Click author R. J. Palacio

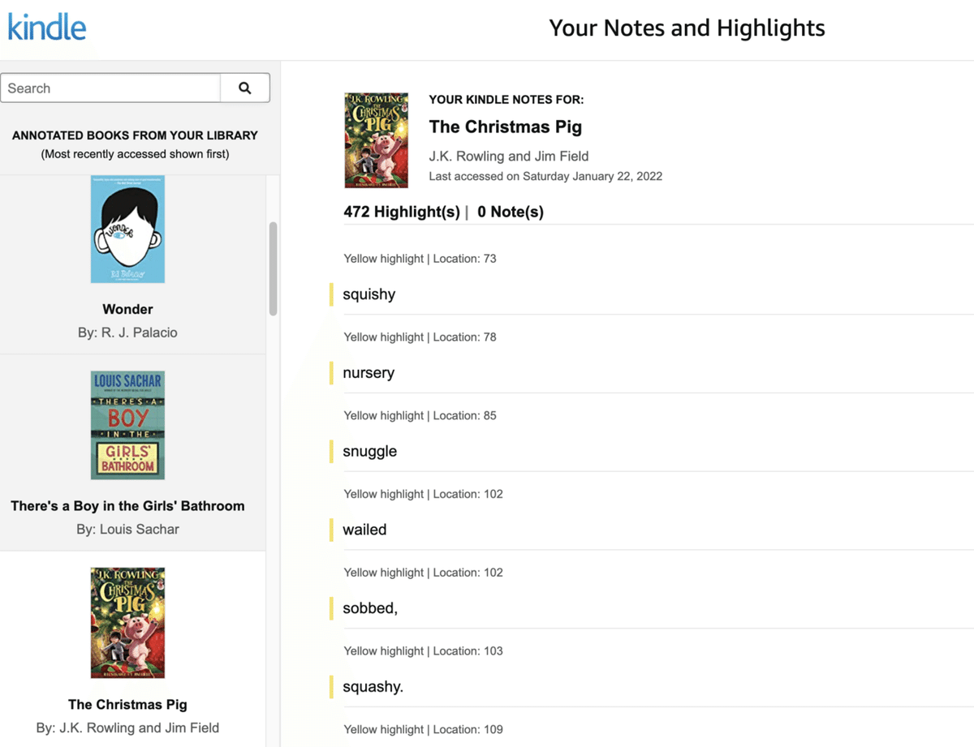(127, 333)
